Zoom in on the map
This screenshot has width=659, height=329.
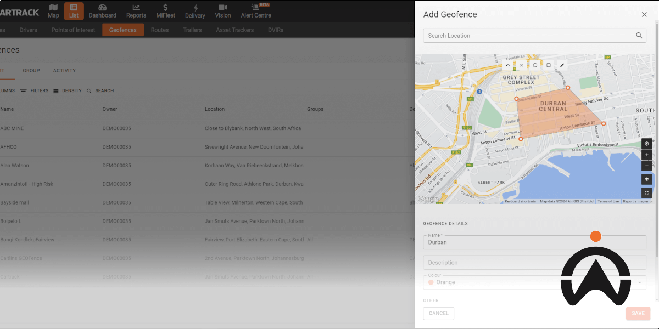(647, 155)
